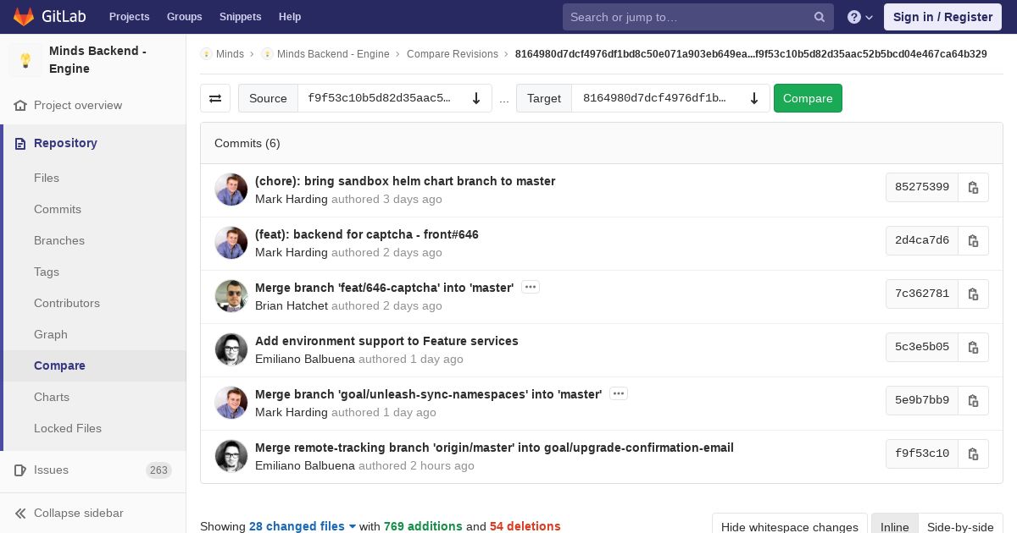Swap source and target revisions icon
Screen dimensions: 1017x533
215,98
